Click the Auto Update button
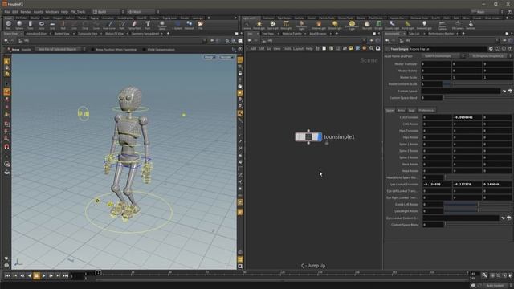514x289 pixels. [495, 286]
